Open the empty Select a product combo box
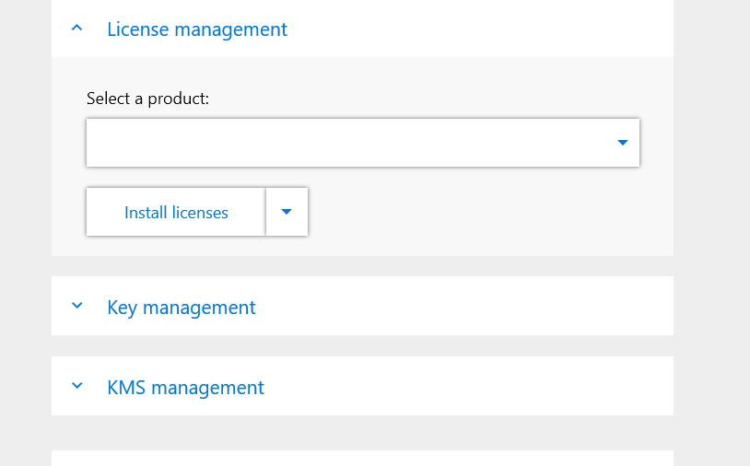This screenshot has width=750, height=466. (x=363, y=143)
